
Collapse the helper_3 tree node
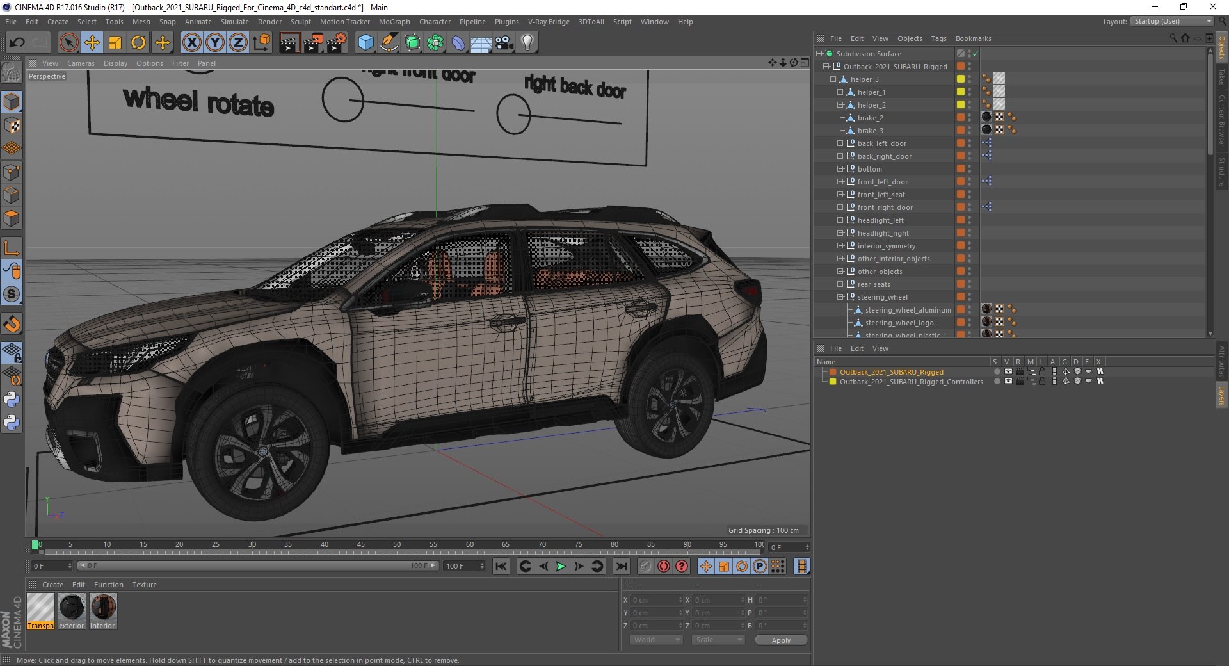click(x=833, y=79)
